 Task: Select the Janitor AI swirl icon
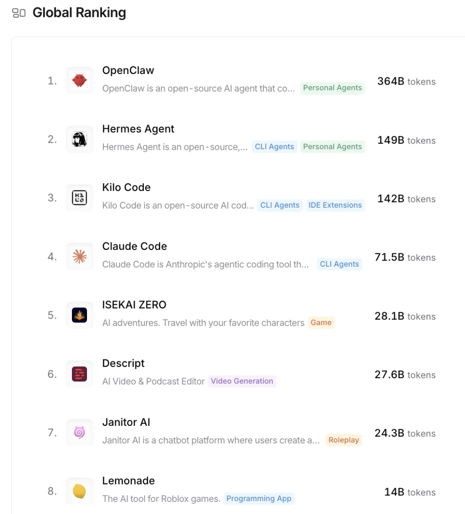[80, 433]
